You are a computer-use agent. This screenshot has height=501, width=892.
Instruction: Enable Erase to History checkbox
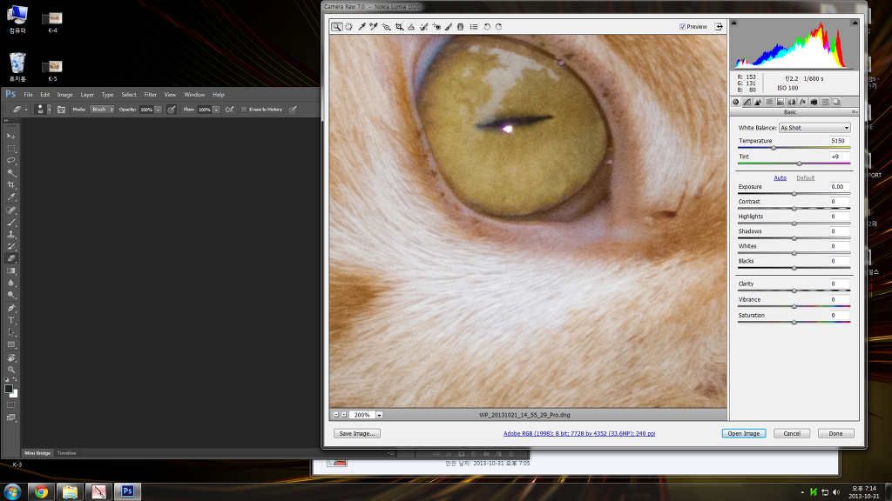[x=243, y=110]
